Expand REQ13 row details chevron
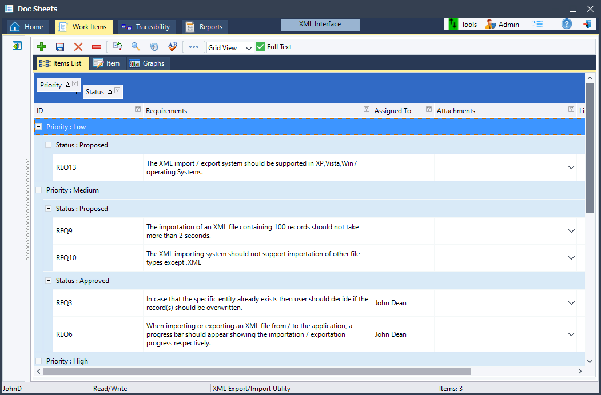This screenshot has height=395, width=601. [x=571, y=167]
